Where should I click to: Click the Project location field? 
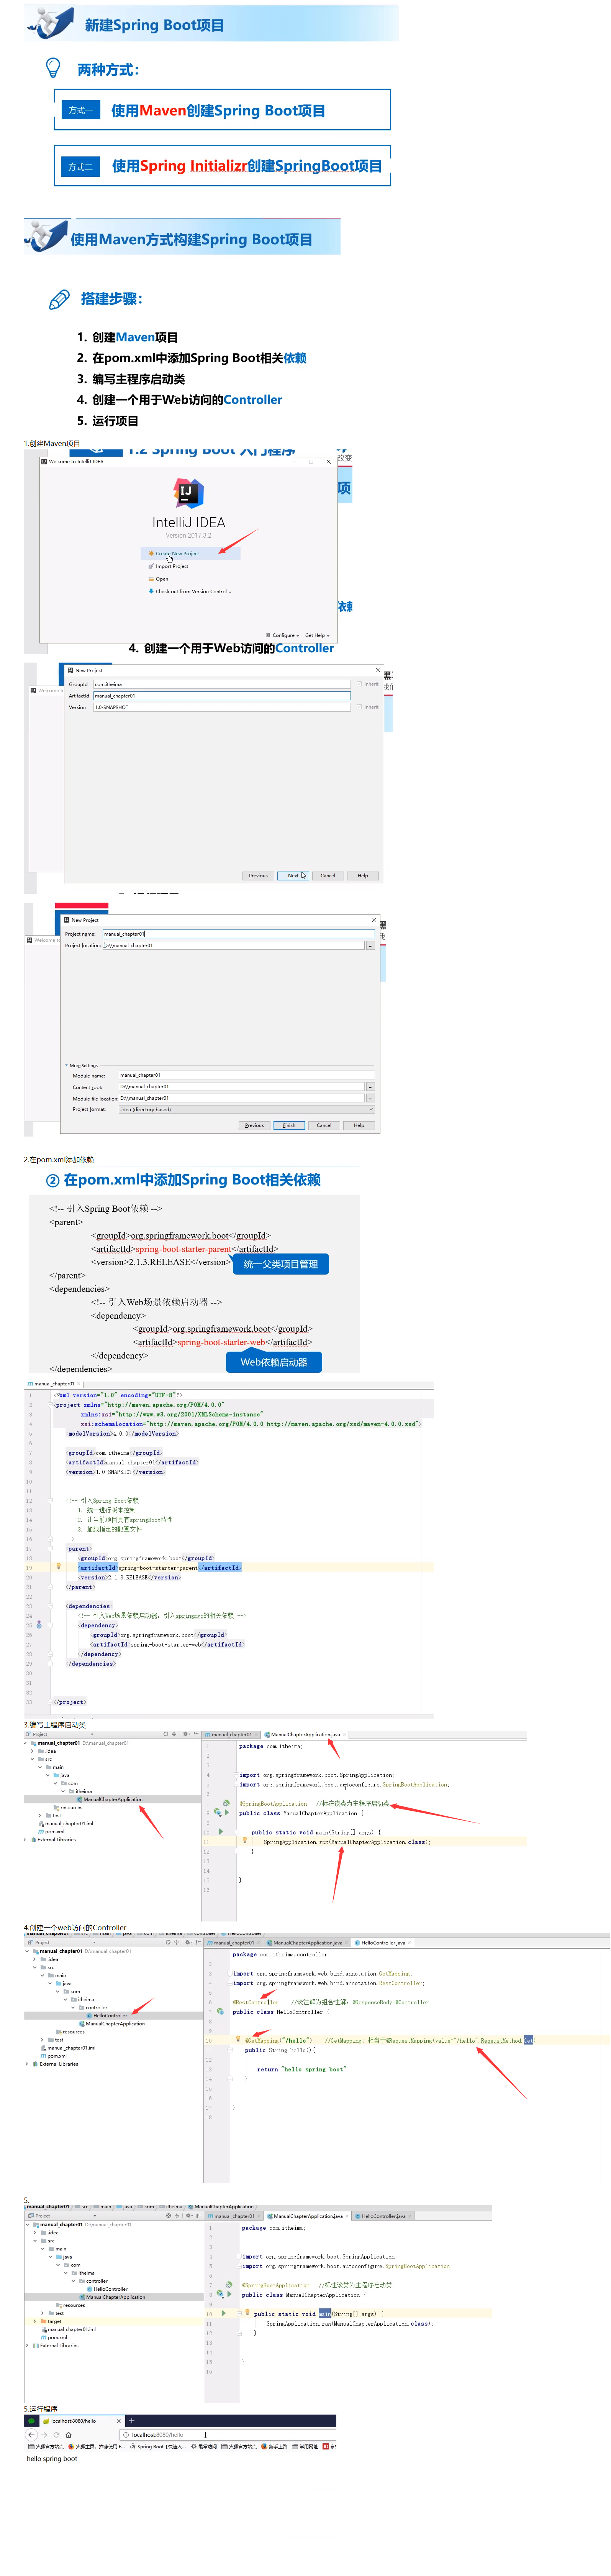234,945
